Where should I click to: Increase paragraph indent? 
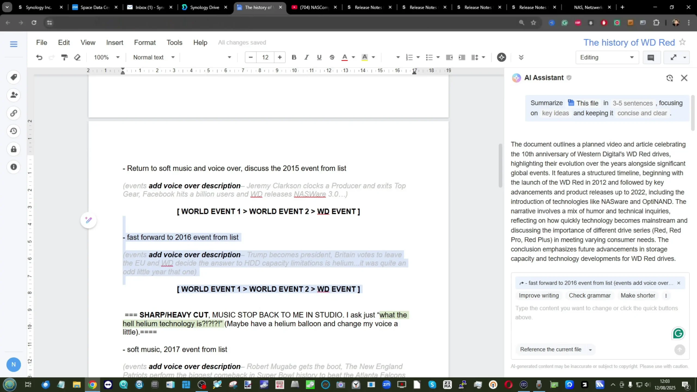click(x=462, y=57)
